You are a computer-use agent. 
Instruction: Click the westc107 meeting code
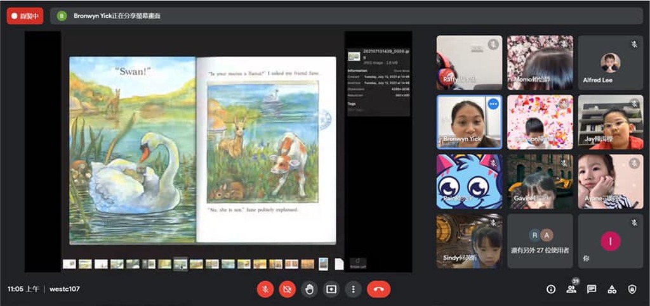tap(65, 290)
